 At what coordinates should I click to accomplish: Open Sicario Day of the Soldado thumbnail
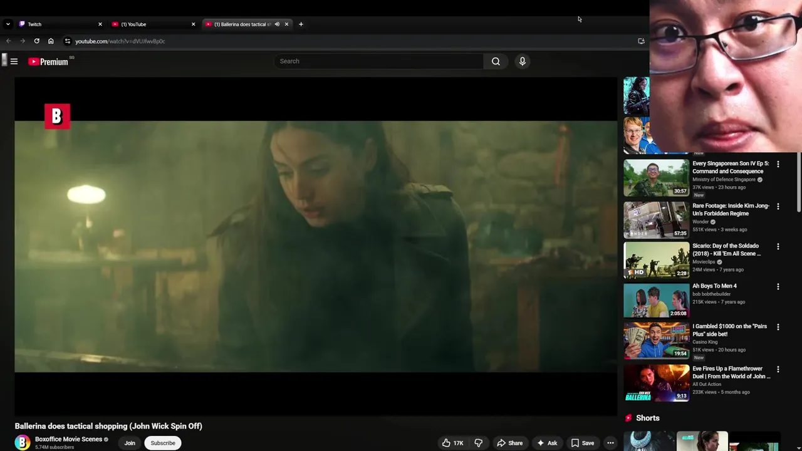tap(656, 260)
